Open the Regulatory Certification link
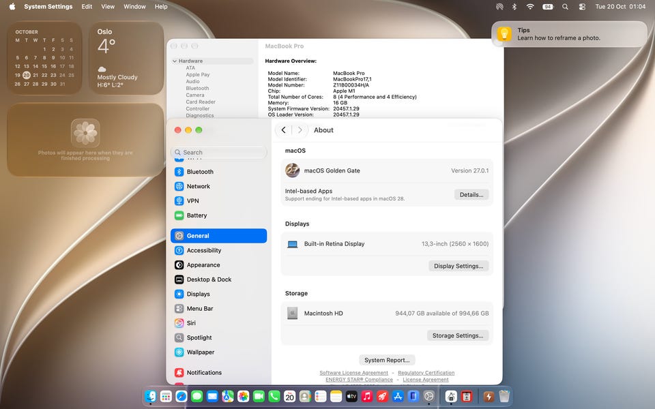 426,373
